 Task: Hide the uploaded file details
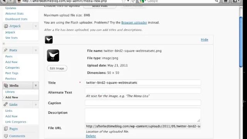pos(205,40)
